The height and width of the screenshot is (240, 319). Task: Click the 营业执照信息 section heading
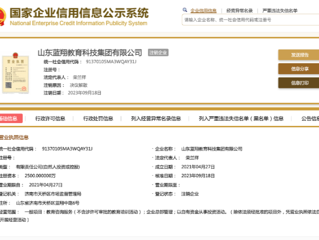coord(14,137)
